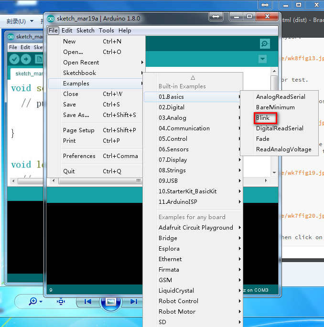
Task: Click the Arduino logo in the title bar
Action: (51, 19)
